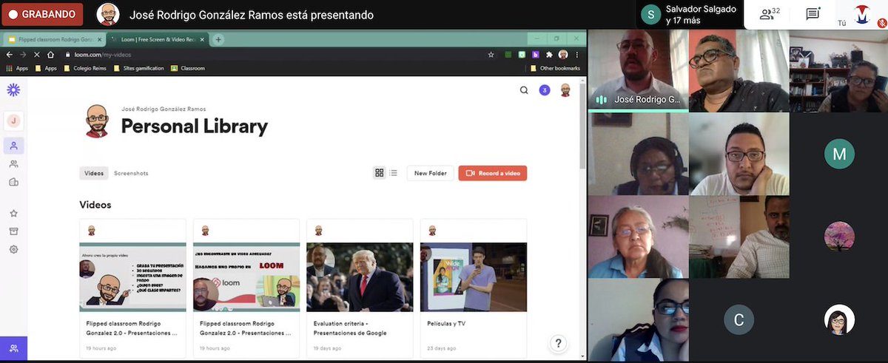Click owner avatar on Evaluation criteria card
Viewport: 888px width, 363px height.
[x=319, y=231]
